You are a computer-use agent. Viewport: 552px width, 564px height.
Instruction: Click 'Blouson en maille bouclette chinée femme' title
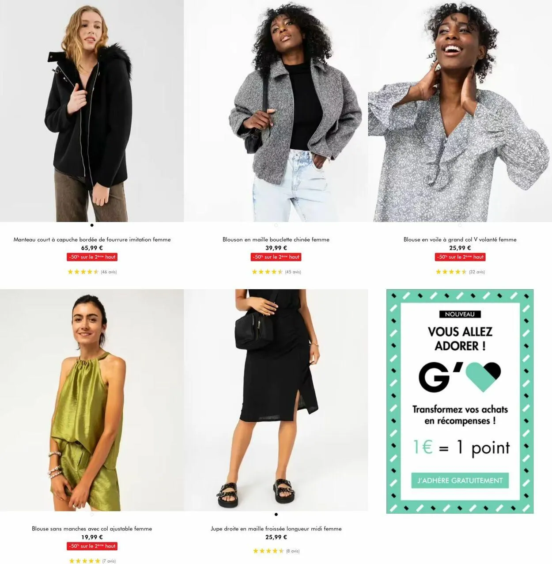[276, 239]
